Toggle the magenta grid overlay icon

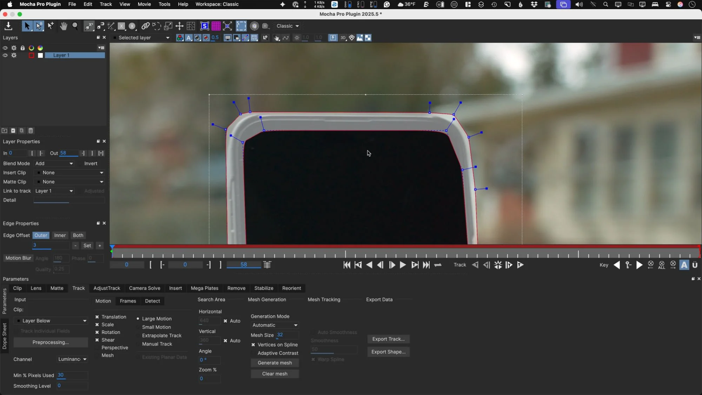(216, 26)
